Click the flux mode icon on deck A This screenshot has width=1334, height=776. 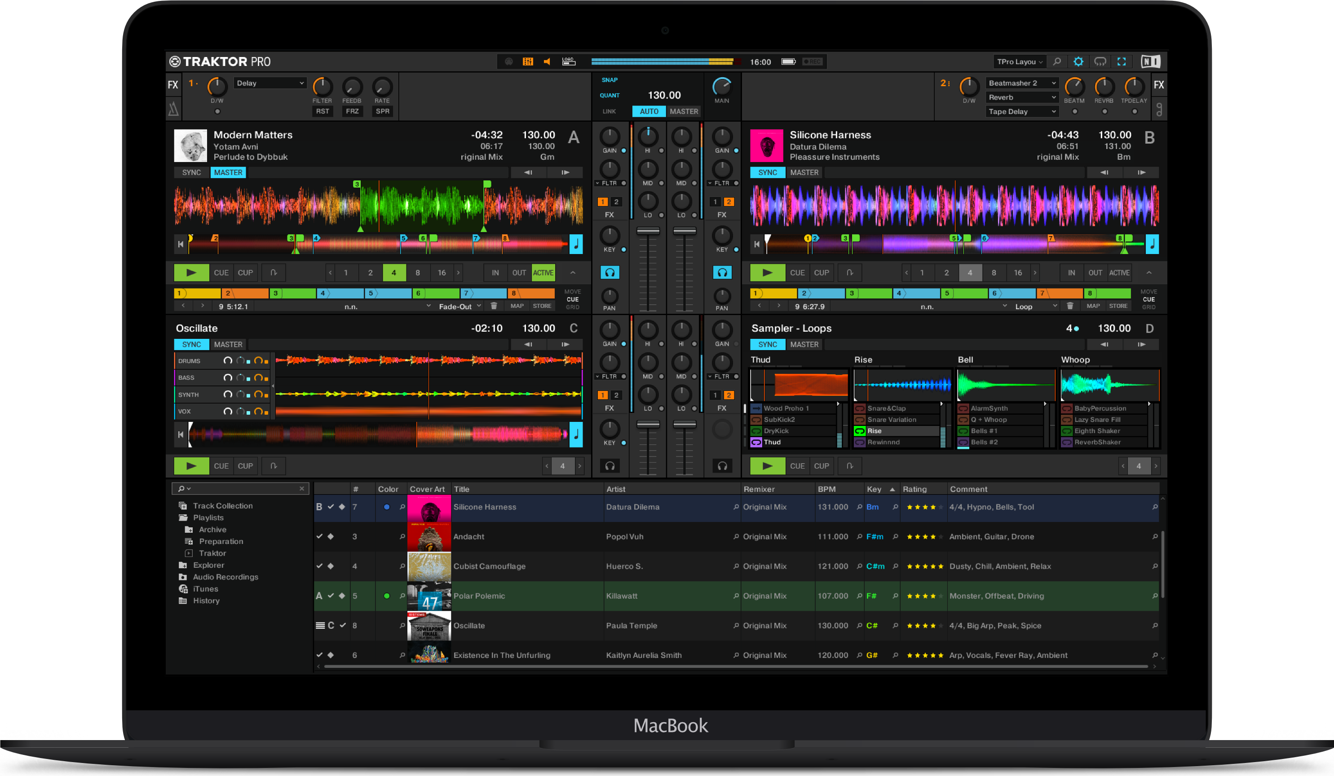click(x=274, y=272)
